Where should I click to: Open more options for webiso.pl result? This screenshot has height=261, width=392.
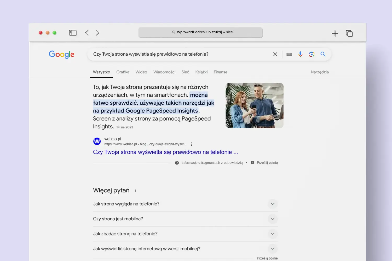tap(191, 144)
